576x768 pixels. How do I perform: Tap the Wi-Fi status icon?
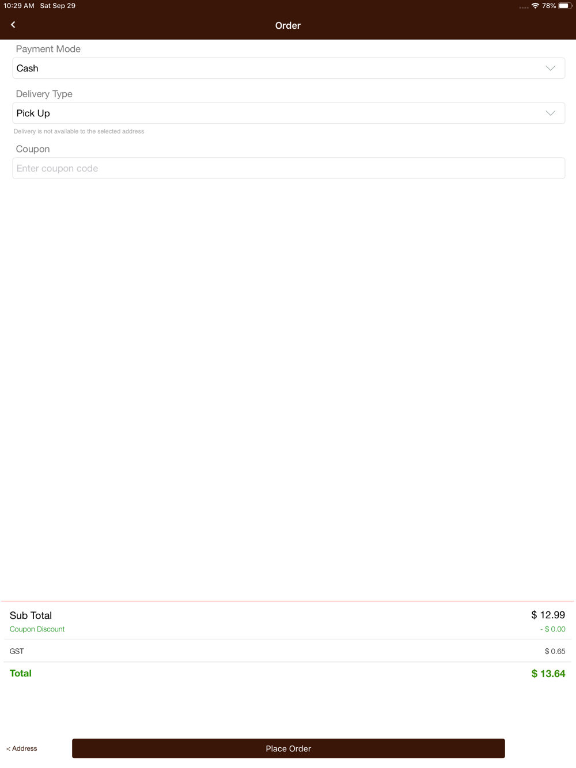point(535,6)
